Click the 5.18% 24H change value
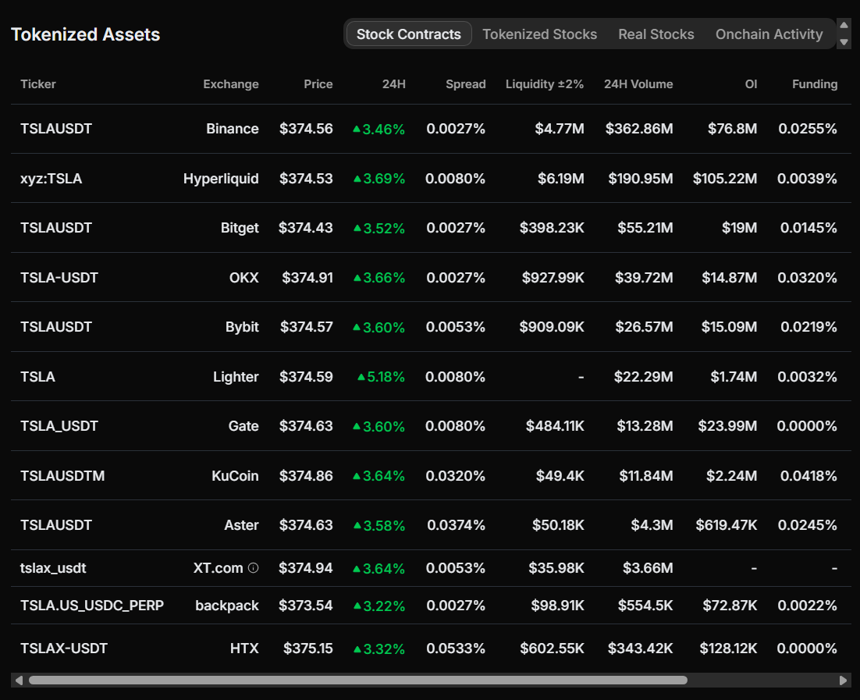 pos(381,377)
